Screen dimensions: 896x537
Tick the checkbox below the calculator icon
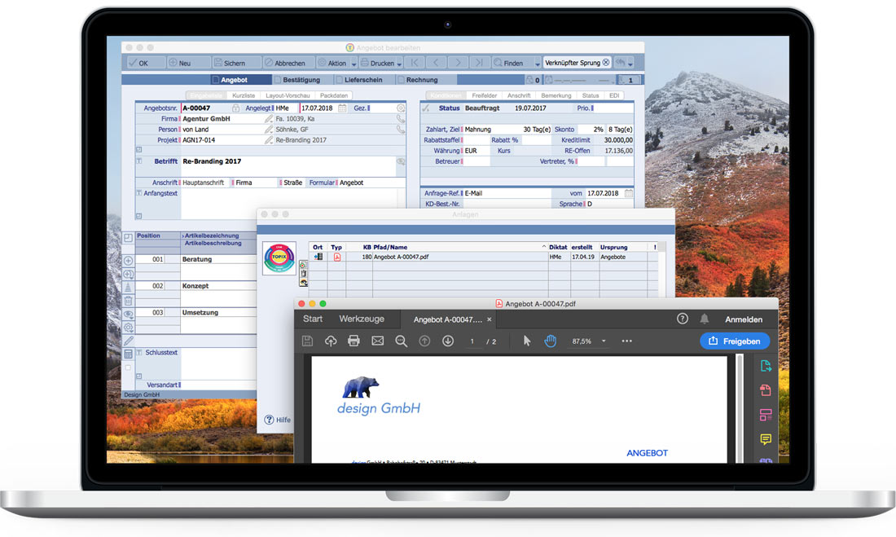[127, 368]
